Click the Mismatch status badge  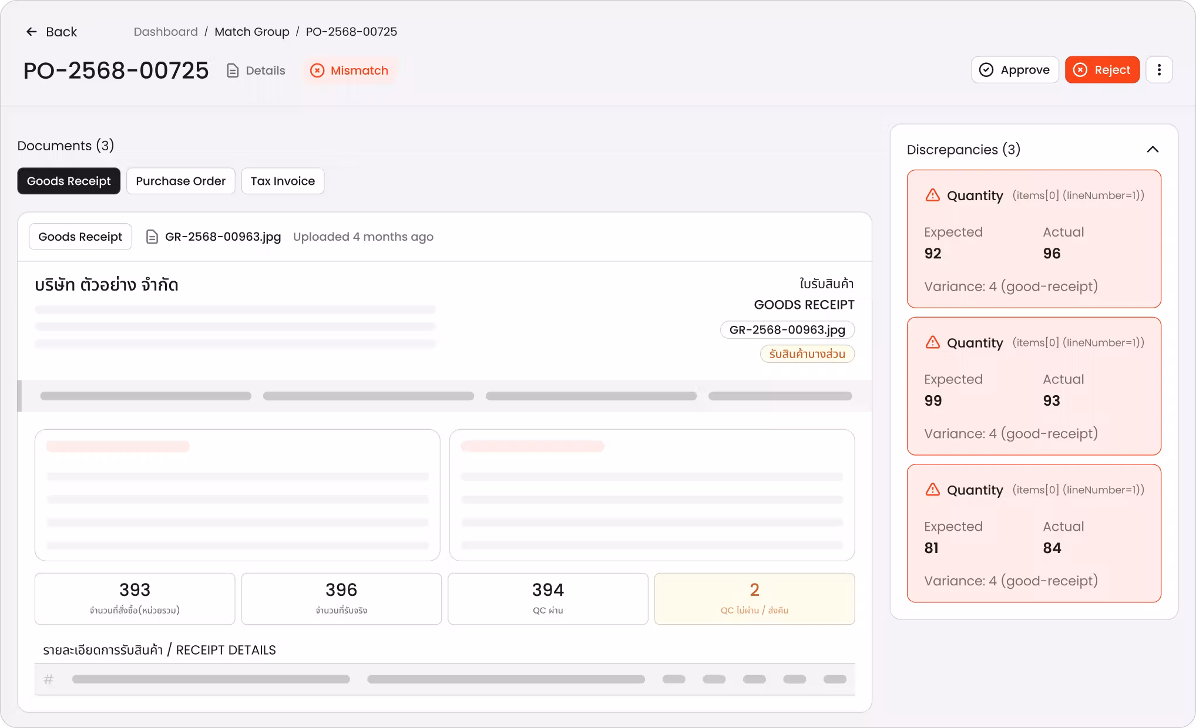(350, 70)
